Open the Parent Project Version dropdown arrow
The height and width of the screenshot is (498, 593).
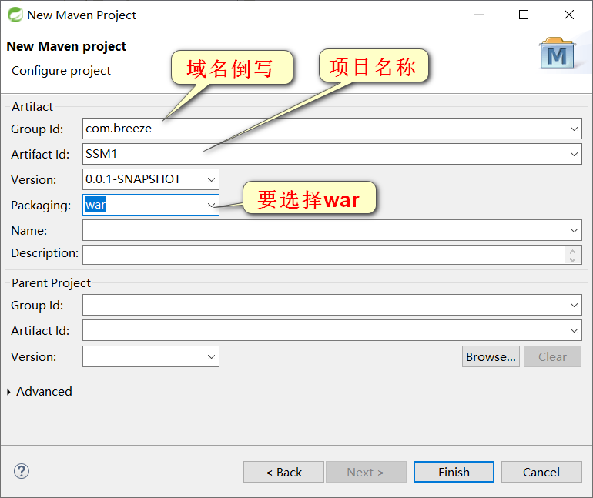[212, 356]
